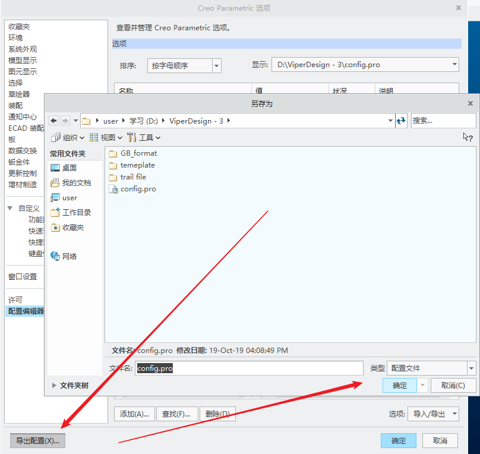
Task: Click the 搜索... search box
Action: point(443,121)
